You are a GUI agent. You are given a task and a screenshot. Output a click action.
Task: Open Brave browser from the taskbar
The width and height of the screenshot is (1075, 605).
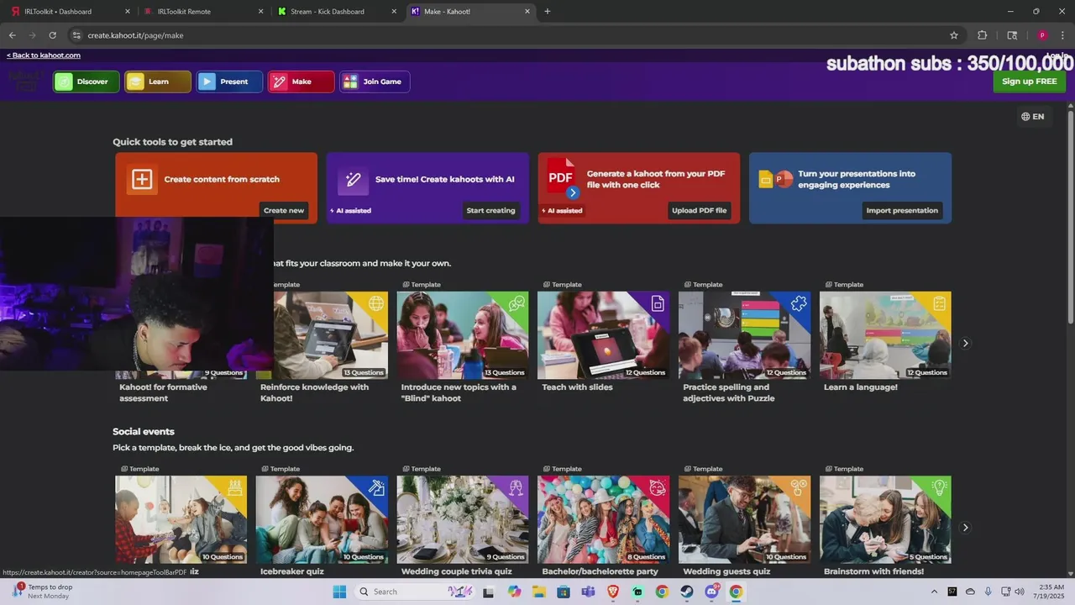pos(613,592)
